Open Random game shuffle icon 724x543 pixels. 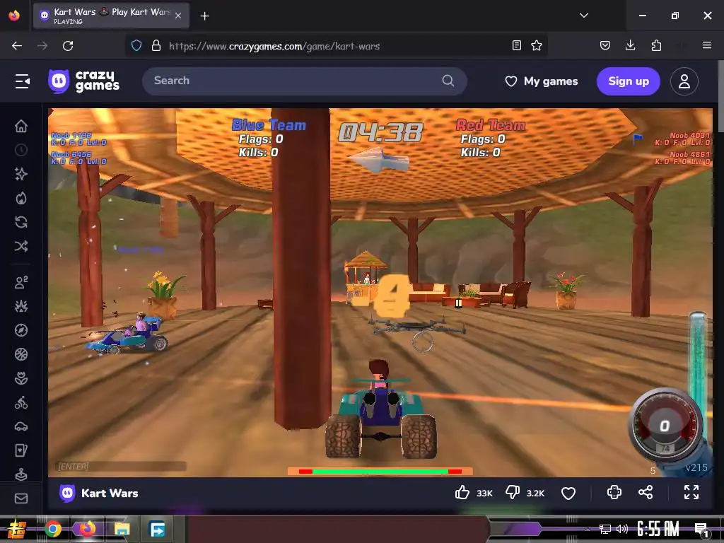coord(21,246)
